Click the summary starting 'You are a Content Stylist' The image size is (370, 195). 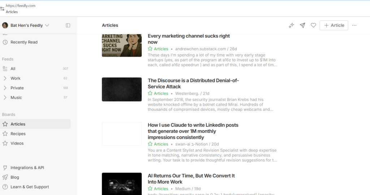click(212, 155)
